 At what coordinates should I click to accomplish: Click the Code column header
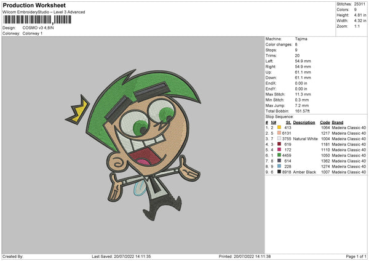click(x=325, y=122)
